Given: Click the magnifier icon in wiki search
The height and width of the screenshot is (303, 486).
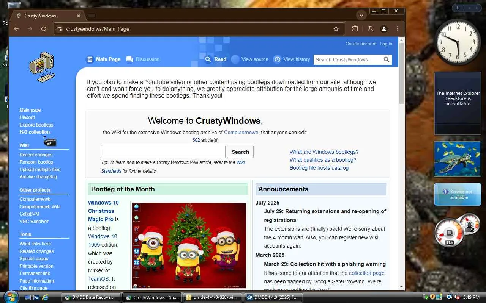Looking at the screenshot, I should click(387, 59).
